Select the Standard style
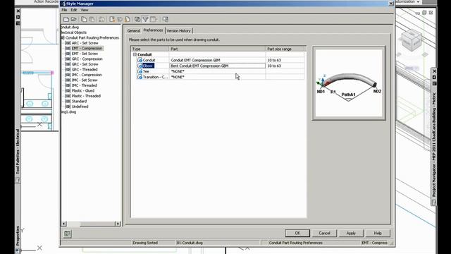 point(79,102)
